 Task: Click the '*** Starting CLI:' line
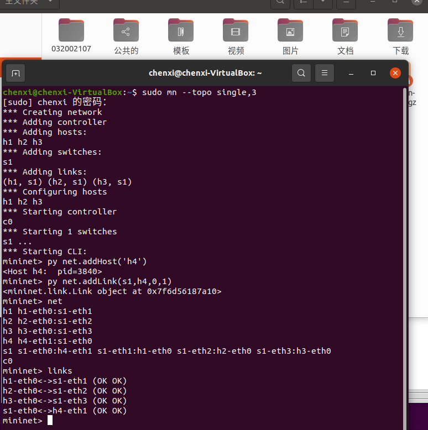click(x=45, y=251)
